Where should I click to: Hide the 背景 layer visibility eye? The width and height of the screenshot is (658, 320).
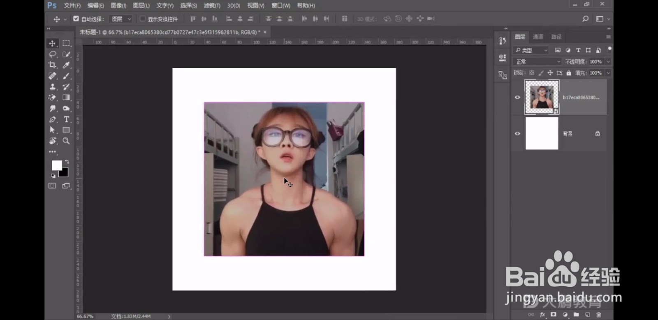pyautogui.click(x=517, y=134)
